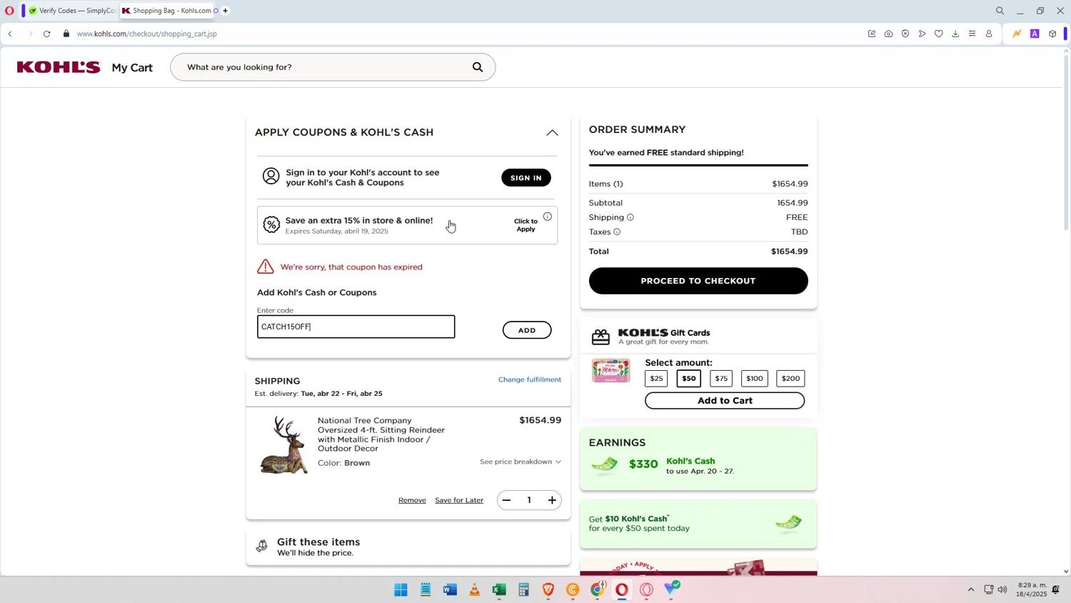Click the Sign In button
Image resolution: width=1071 pixels, height=603 pixels.
(526, 178)
